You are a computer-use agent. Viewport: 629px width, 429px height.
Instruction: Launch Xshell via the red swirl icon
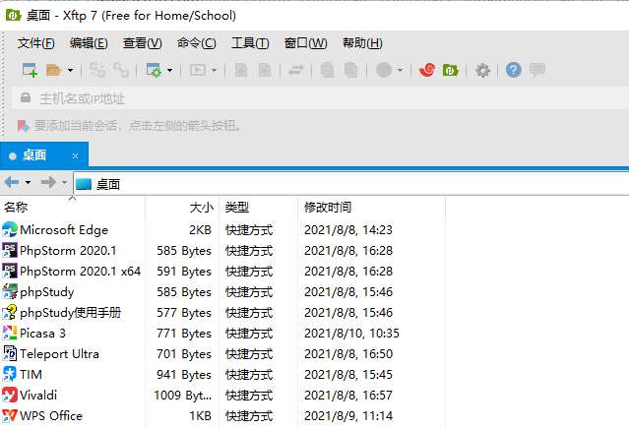pos(427,70)
